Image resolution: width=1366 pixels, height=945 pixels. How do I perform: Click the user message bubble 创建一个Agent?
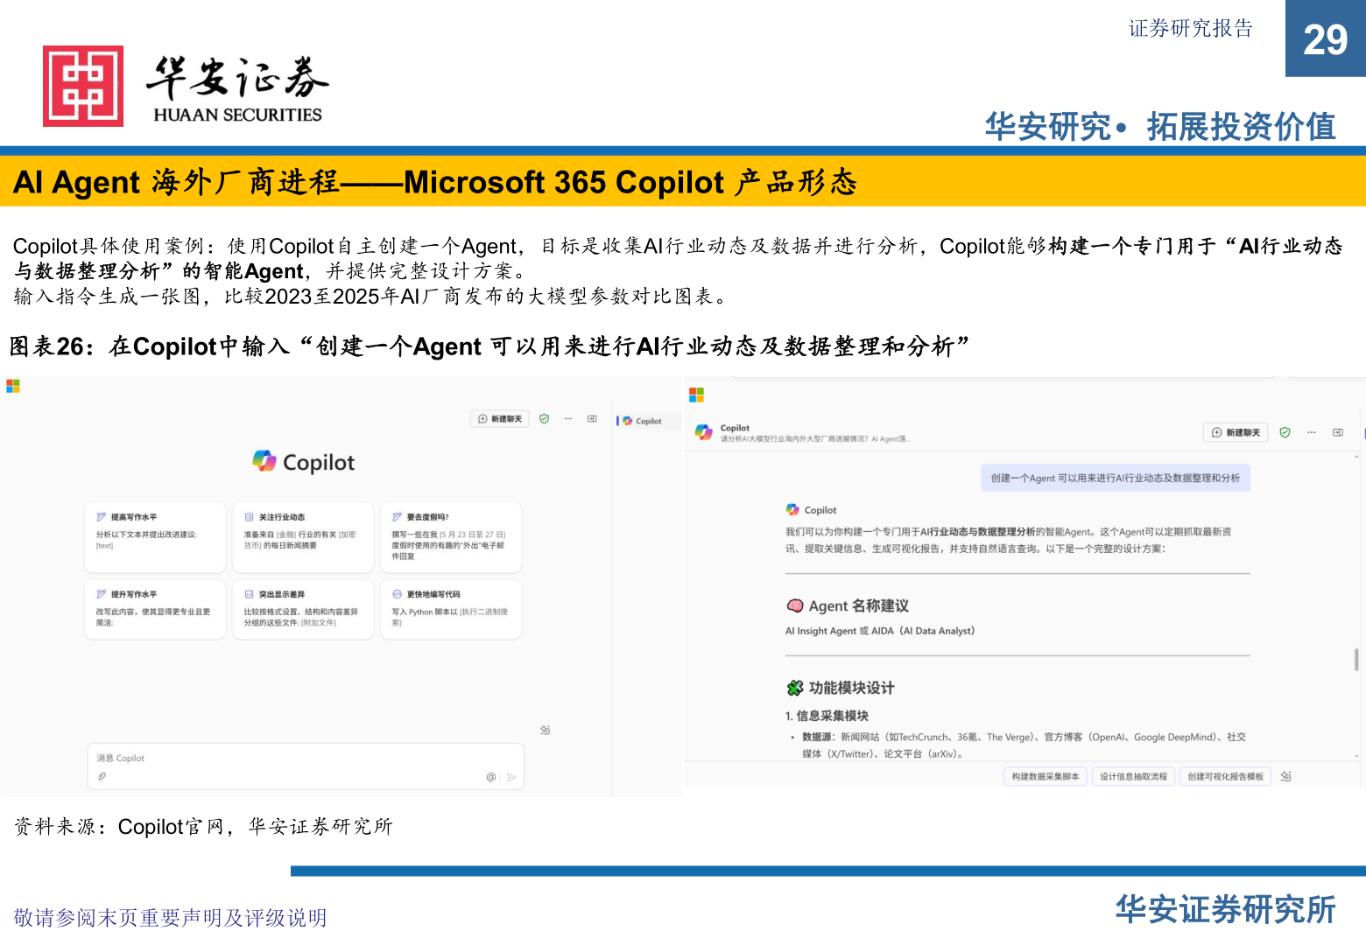point(1115,478)
